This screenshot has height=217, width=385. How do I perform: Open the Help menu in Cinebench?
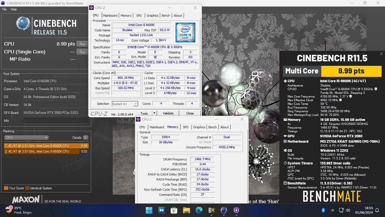pyautogui.click(x=14, y=9)
